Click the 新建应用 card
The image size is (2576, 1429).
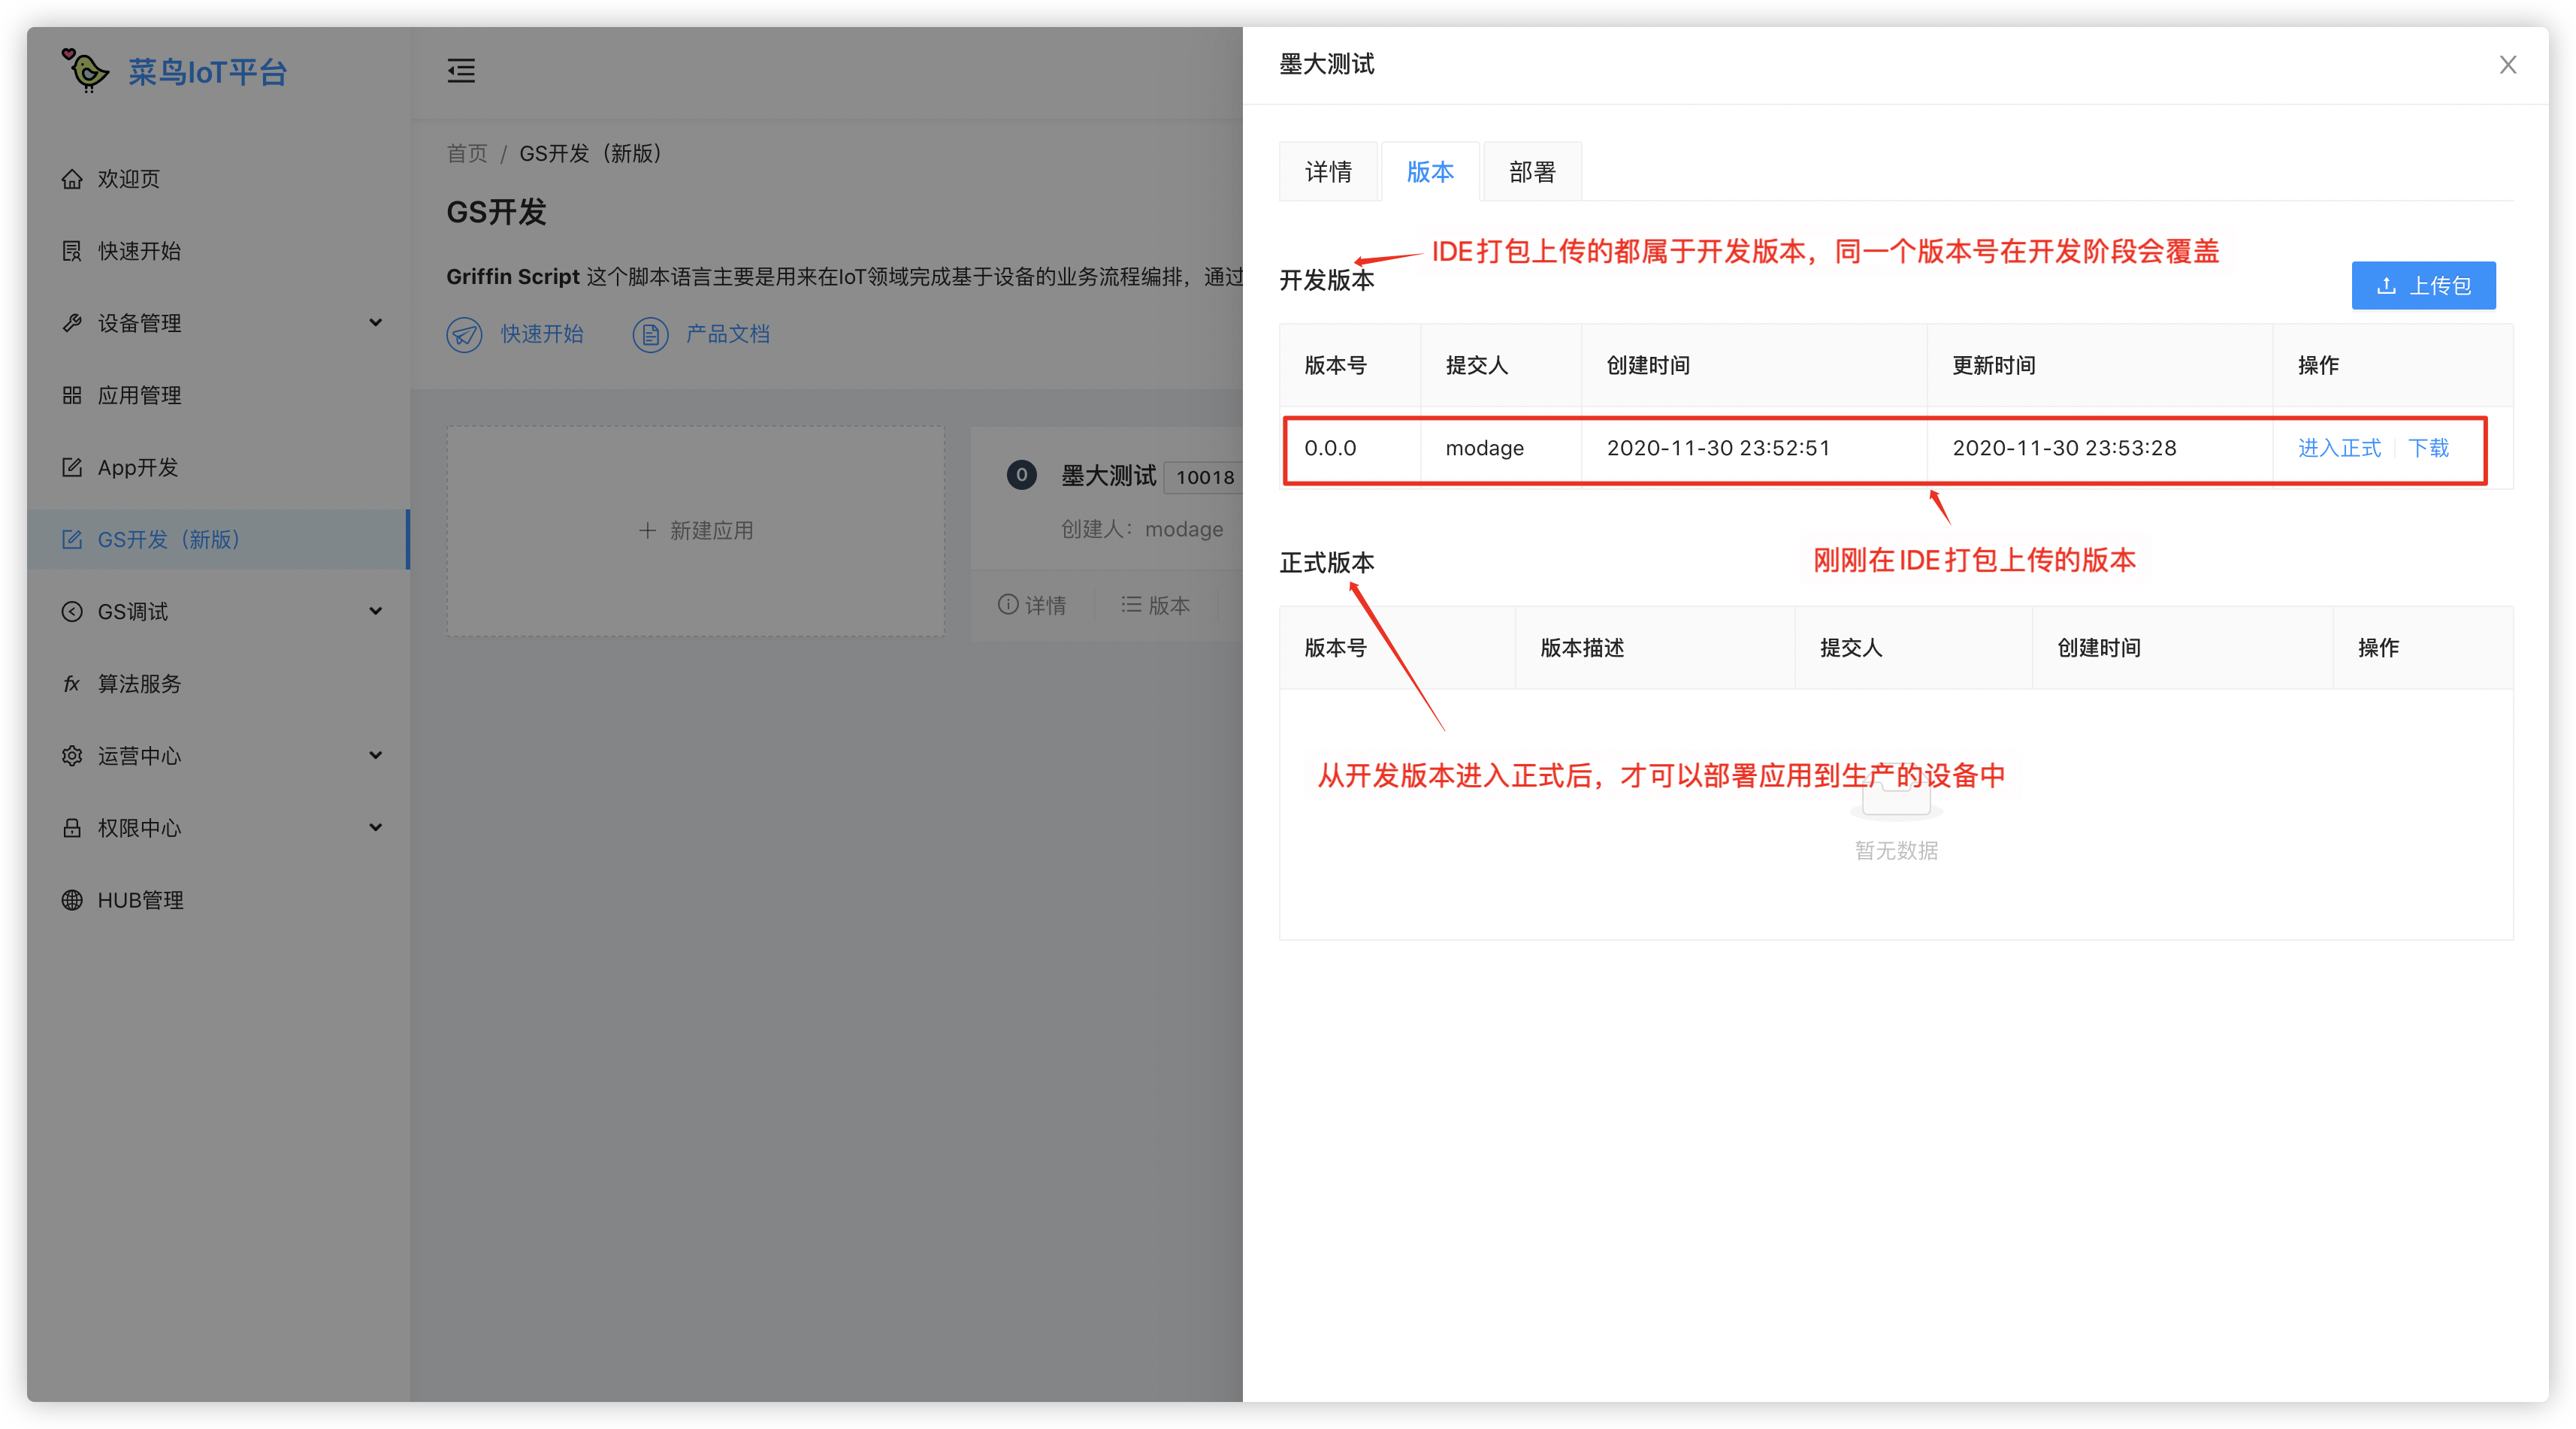pos(696,531)
